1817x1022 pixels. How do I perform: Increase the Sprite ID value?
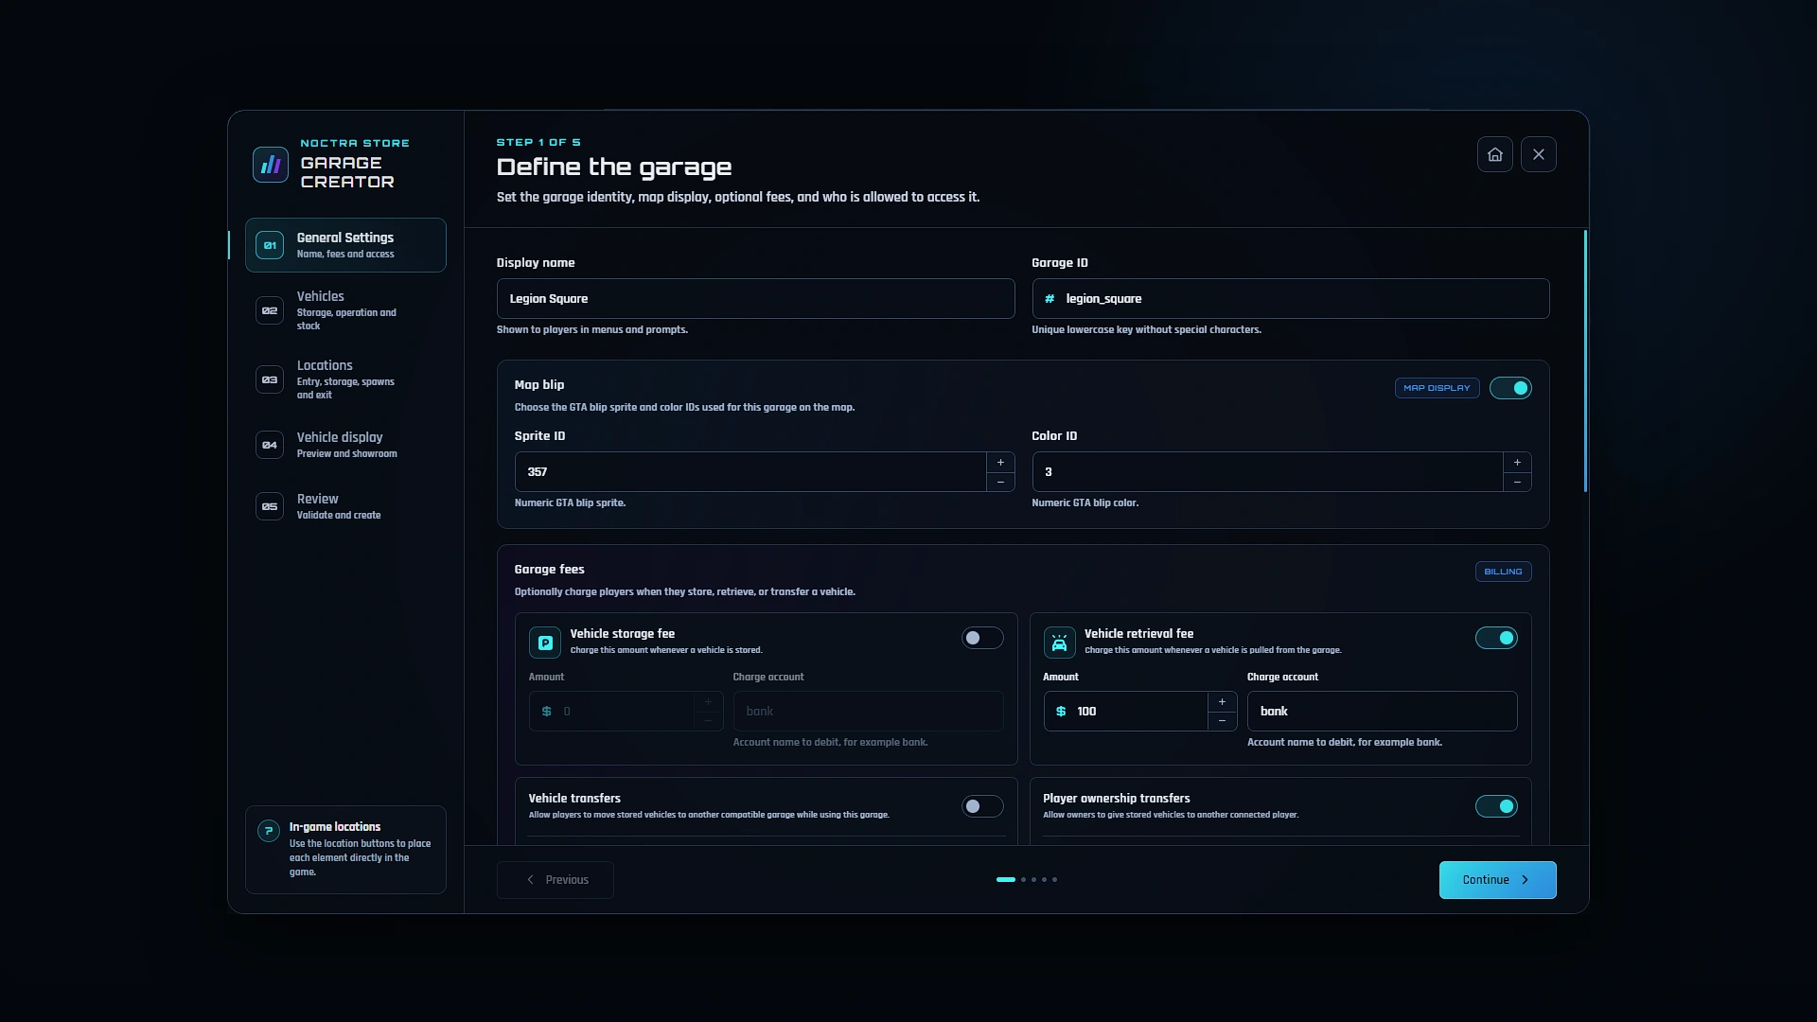1000,463
